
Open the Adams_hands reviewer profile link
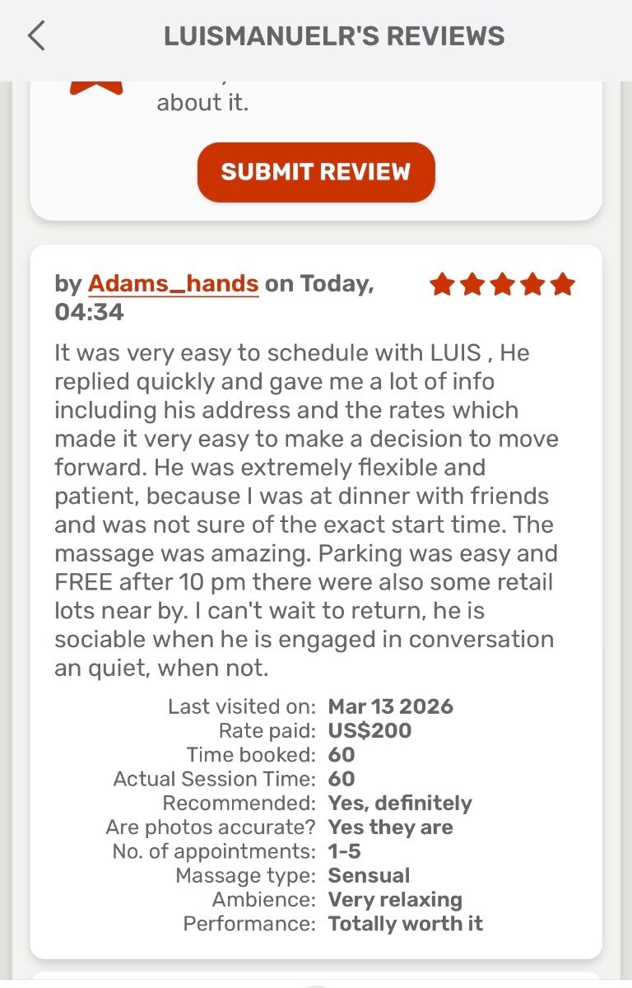173,284
